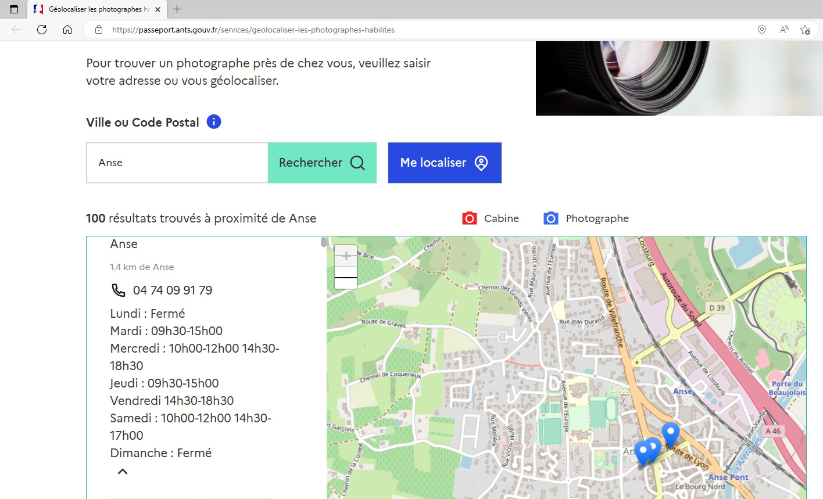The image size is (823, 499).
Task: Open the browser home page
Action: pos(67,30)
